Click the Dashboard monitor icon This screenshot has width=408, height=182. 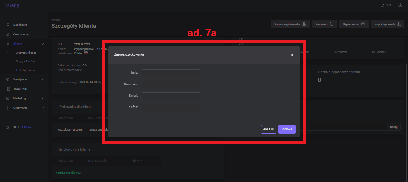point(8,25)
